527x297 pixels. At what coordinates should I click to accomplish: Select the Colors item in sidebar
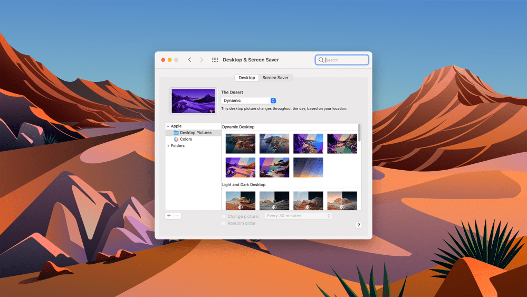click(x=186, y=139)
